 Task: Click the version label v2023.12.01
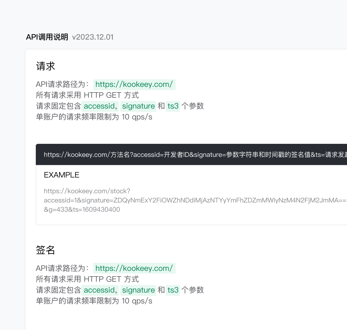93,37
